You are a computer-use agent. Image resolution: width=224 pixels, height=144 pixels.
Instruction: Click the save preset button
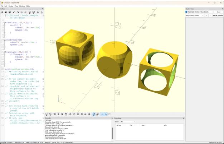coord(218,15)
